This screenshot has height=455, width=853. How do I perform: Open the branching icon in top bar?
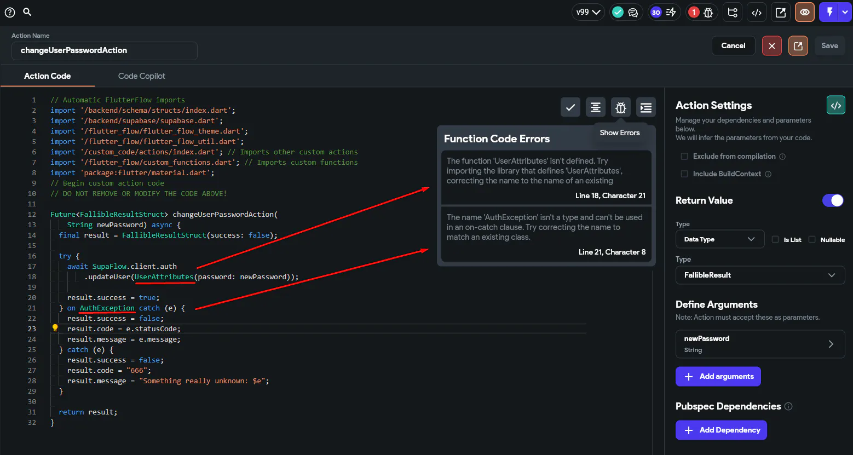(733, 12)
